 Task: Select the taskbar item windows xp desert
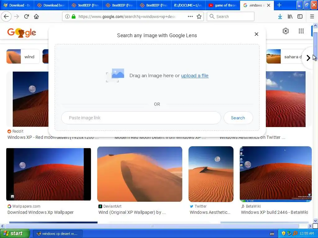coord(58,234)
